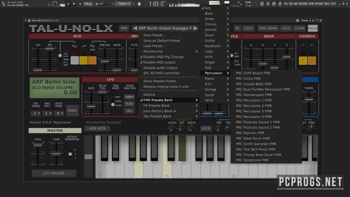Click the HIDE KEYB button
Image resolution: width=350 pixels, height=197 pixels.
tap(97, 128)
